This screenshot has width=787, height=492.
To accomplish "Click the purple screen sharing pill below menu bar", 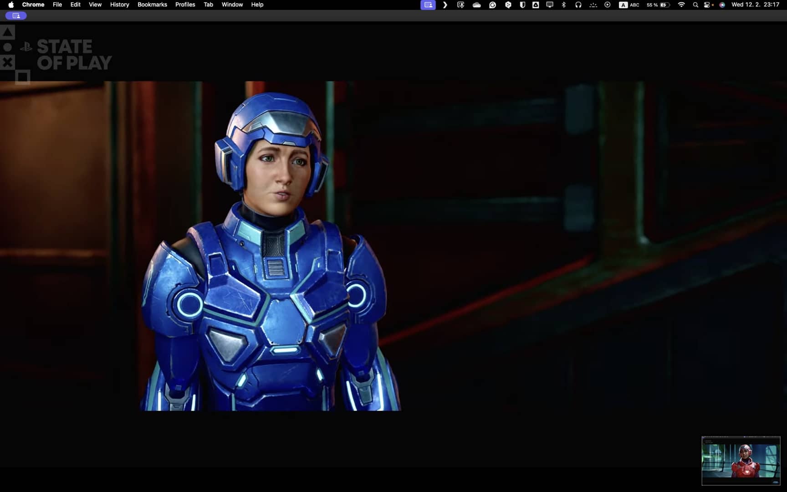I will tap(16, 15).
